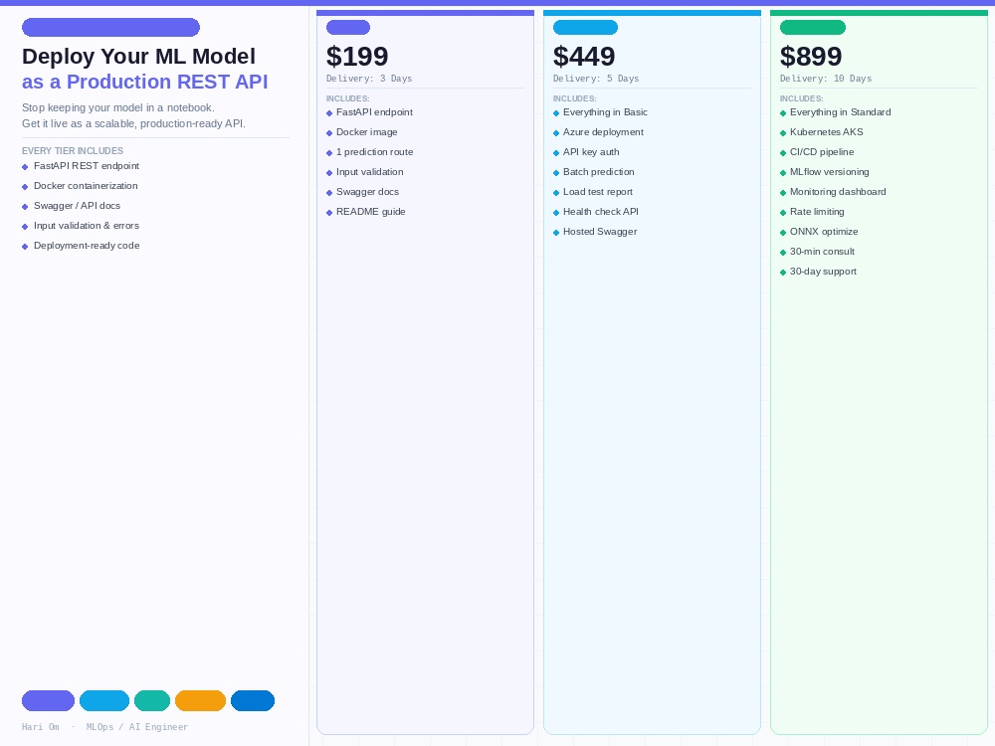Select the teal pill tag at bottom left

[x=152, y=700]
